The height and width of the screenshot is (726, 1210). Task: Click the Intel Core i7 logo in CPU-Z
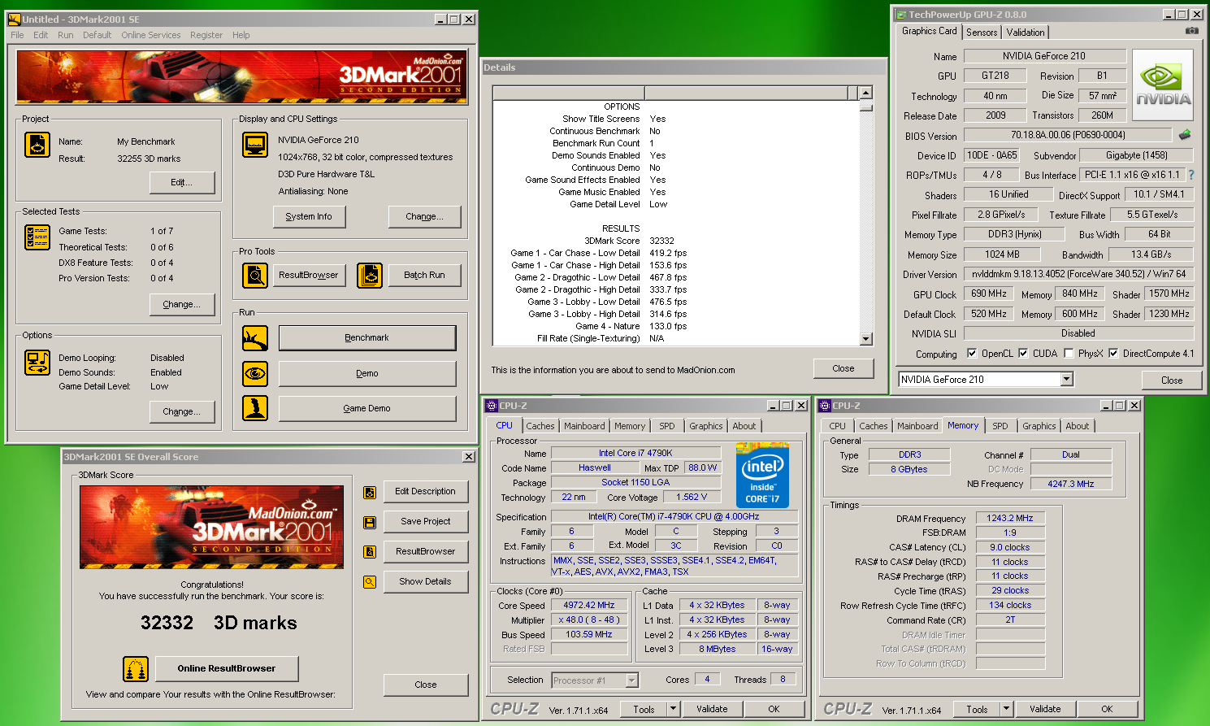point(762,475)
